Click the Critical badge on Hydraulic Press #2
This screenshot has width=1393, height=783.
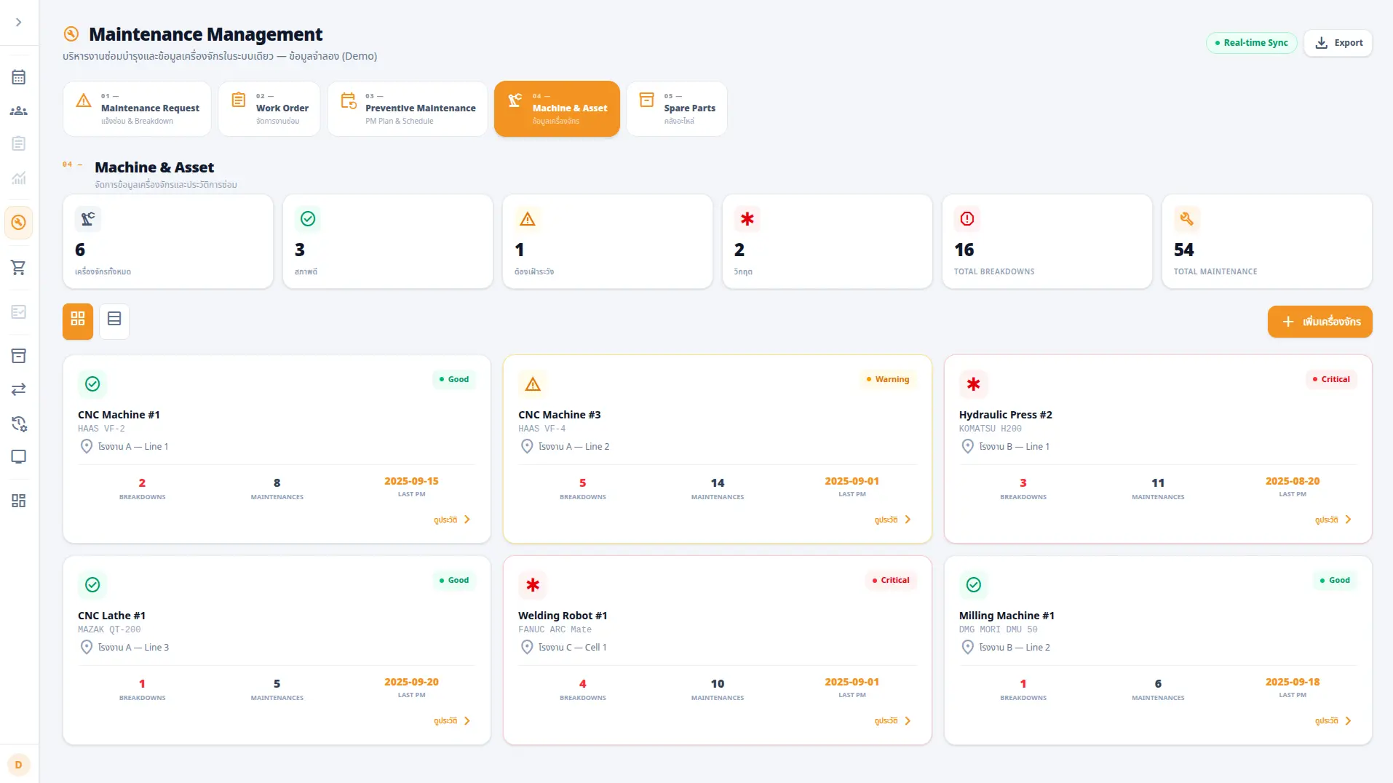[x=1331, y=379]
